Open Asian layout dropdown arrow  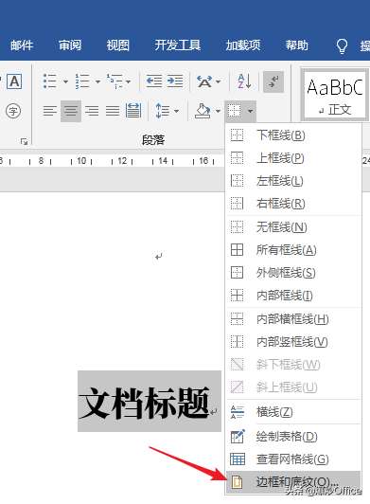coord(218,81)
